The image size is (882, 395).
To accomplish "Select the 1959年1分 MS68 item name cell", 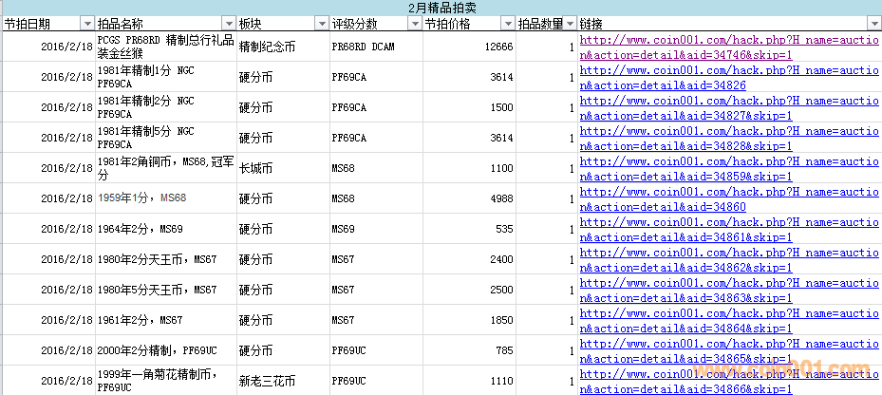I will [x=165, y=198].
